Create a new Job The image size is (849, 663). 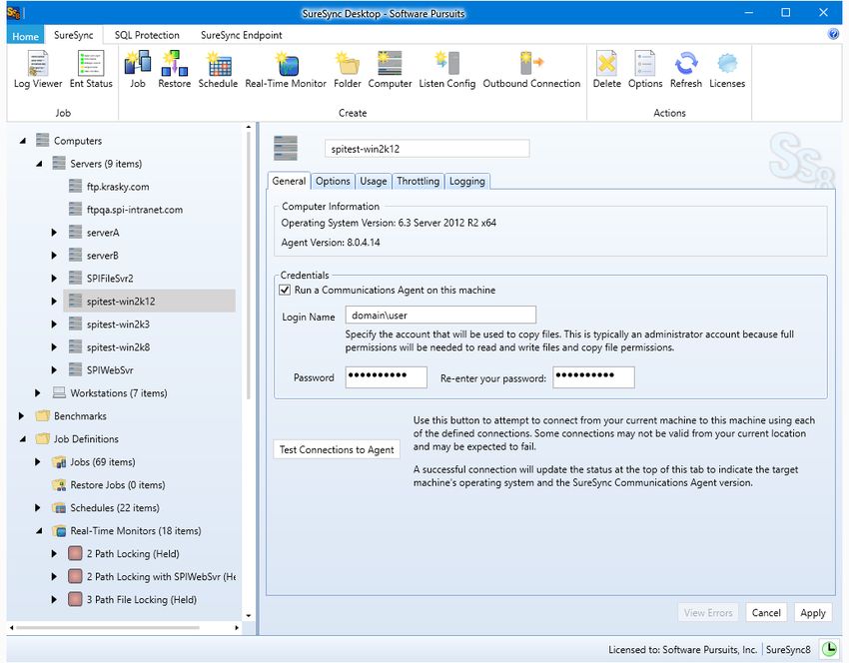138,69
